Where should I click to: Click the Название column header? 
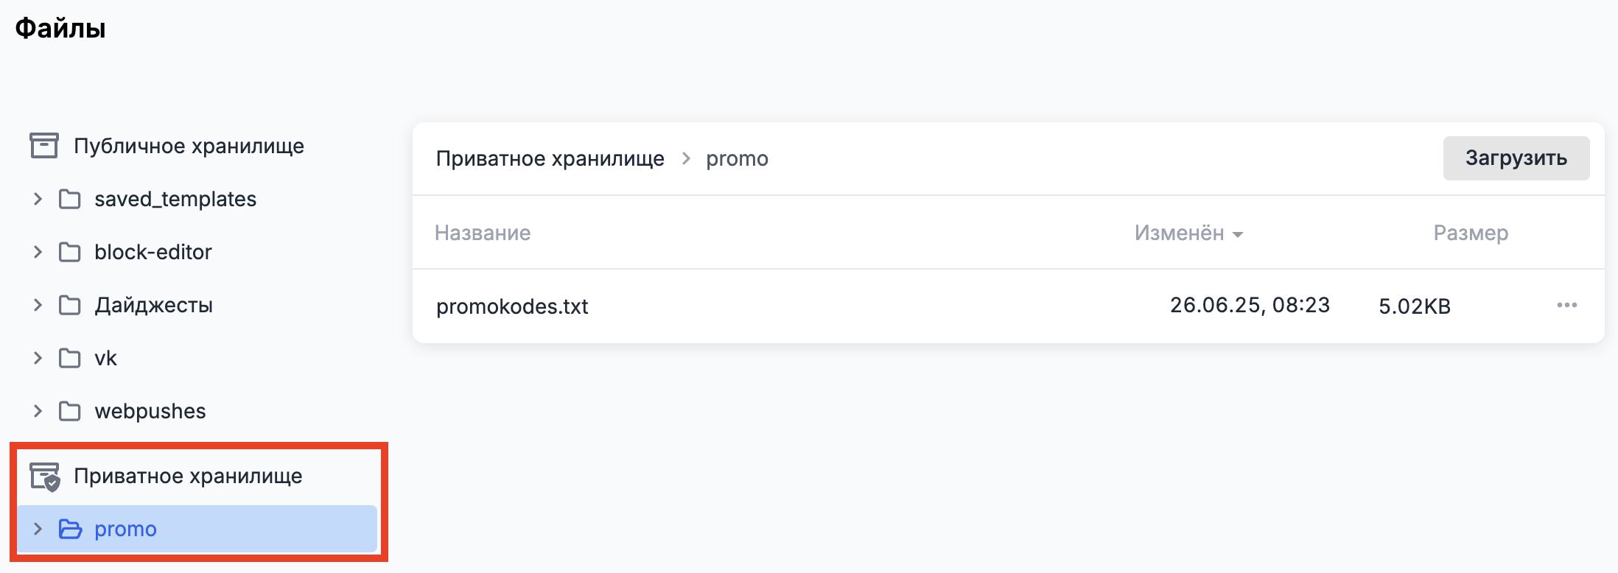[483, 233]
